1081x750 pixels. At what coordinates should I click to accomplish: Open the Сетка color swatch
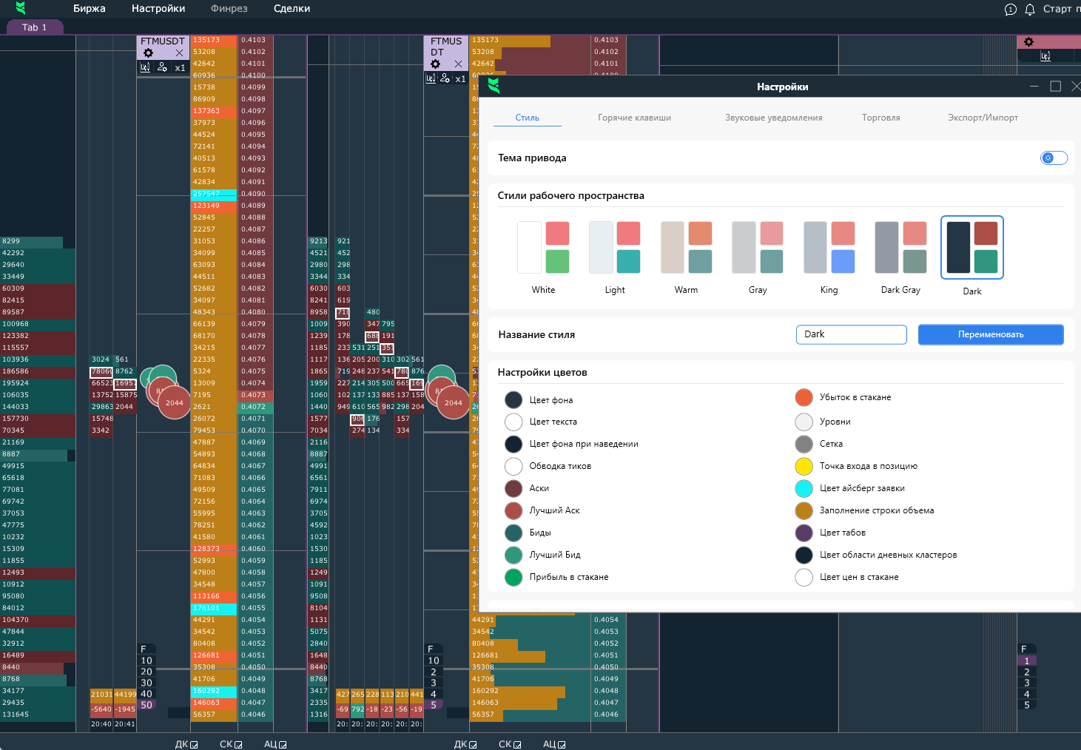(804, 444)
